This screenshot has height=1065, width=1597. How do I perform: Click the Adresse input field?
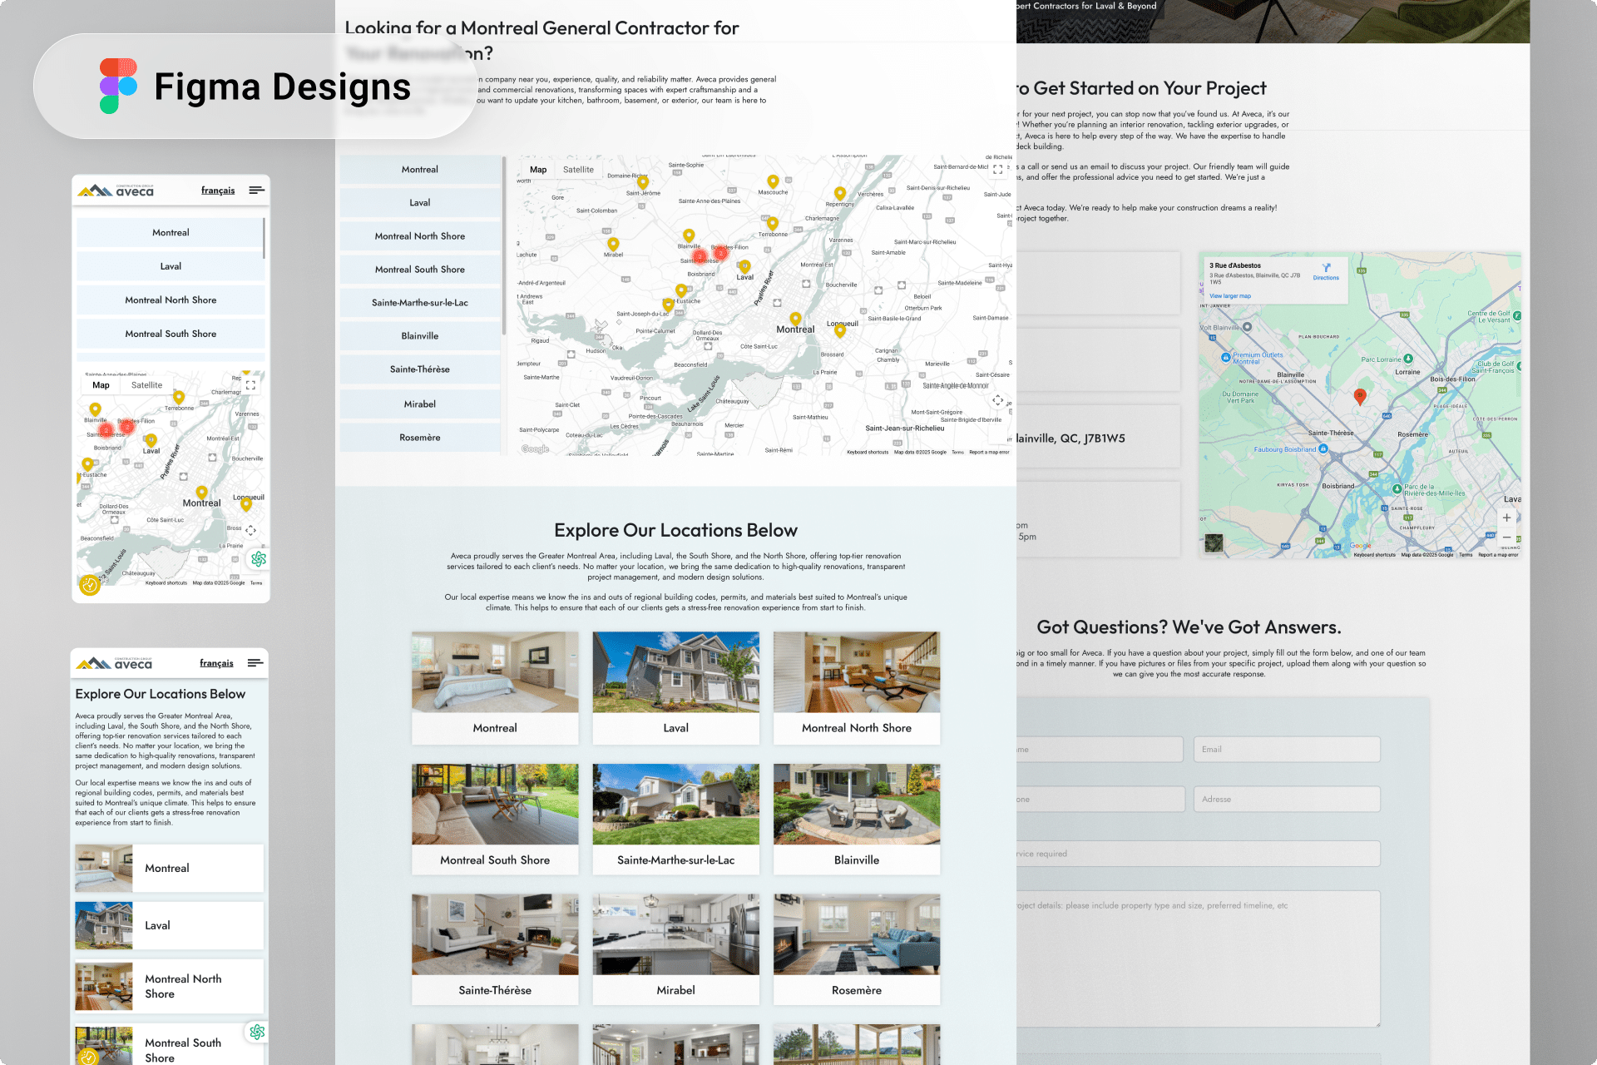pyautogui.click(x=1286, y=800)
